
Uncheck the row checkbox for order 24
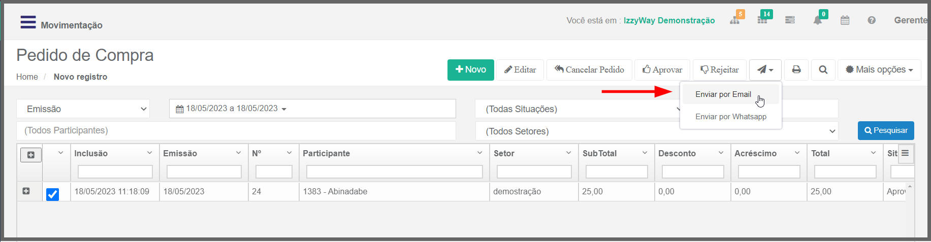(x=52, y=194)
